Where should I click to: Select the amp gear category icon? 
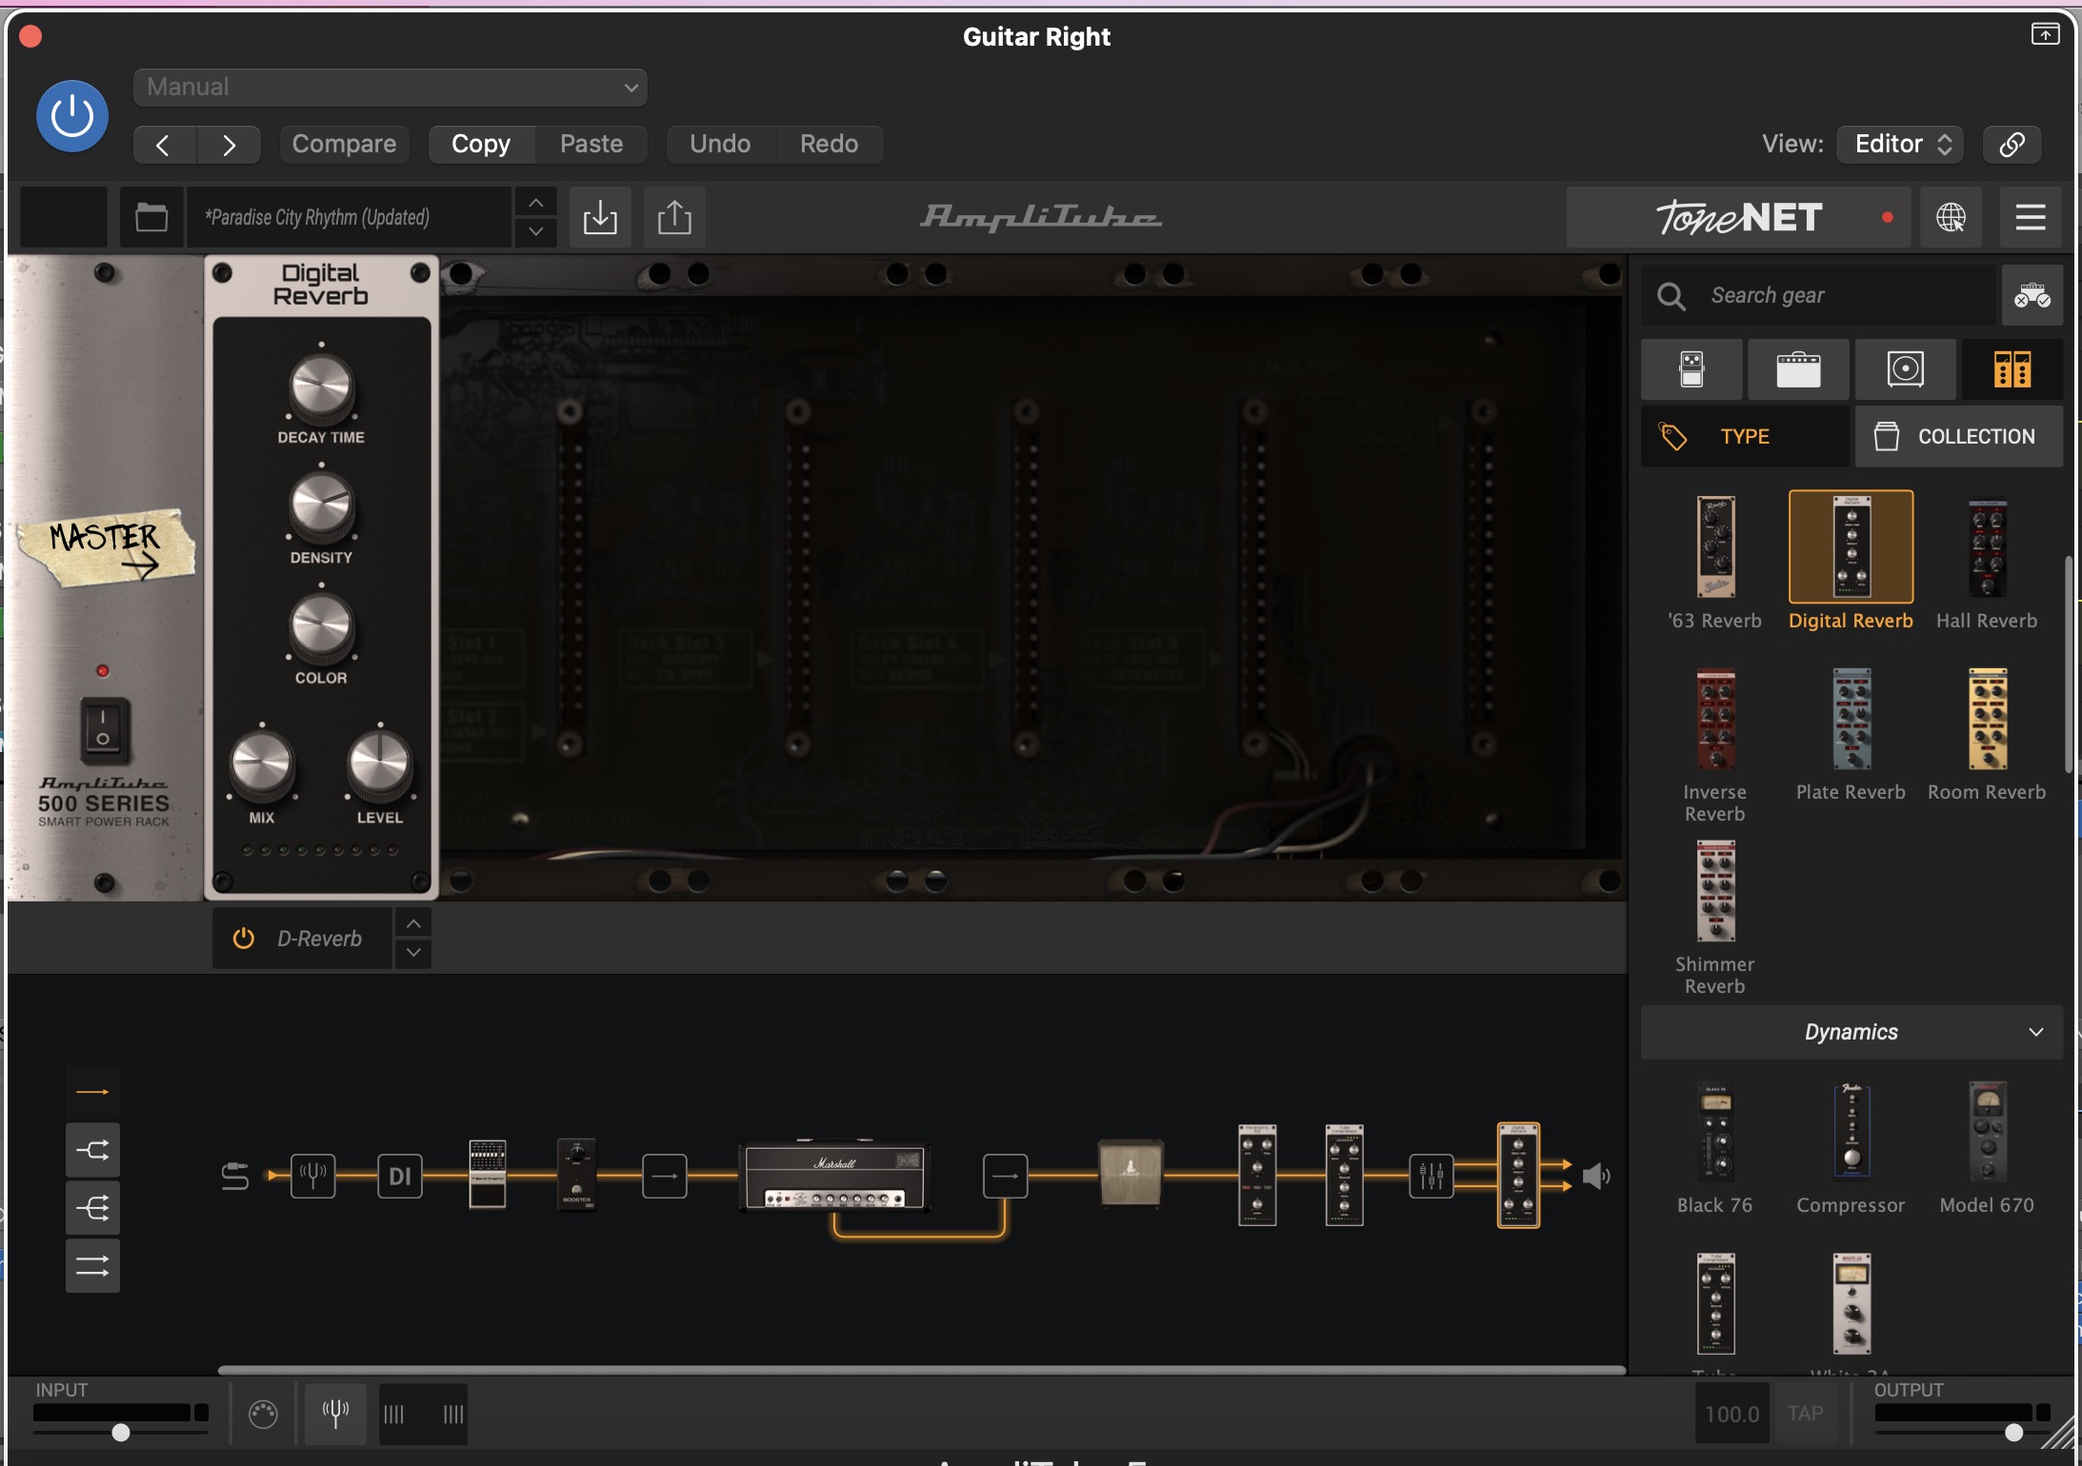click(x=1798, y=369)
